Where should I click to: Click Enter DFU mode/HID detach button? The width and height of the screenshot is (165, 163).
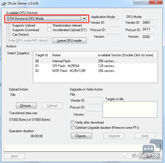pos(28,41)
